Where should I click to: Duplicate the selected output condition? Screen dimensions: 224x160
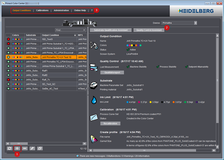pos(40,148)
